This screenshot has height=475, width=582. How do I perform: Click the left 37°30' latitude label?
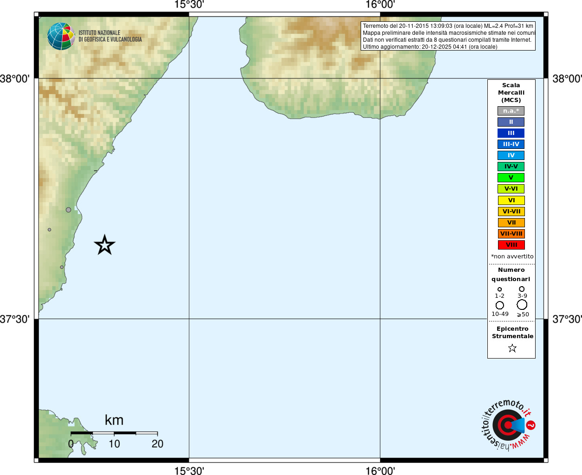[x=15, y=319]
